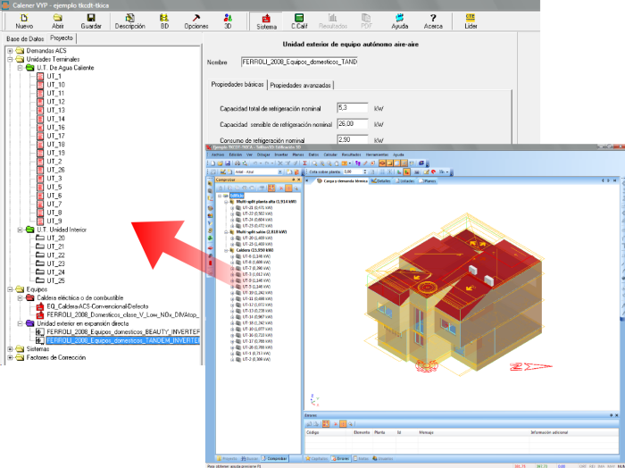Click the Nombre input field
This screenshot has height=468, width=625.
(299, 63)
